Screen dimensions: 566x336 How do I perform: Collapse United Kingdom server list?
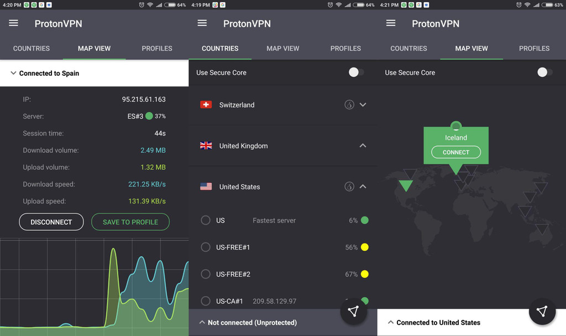[363, 146]
